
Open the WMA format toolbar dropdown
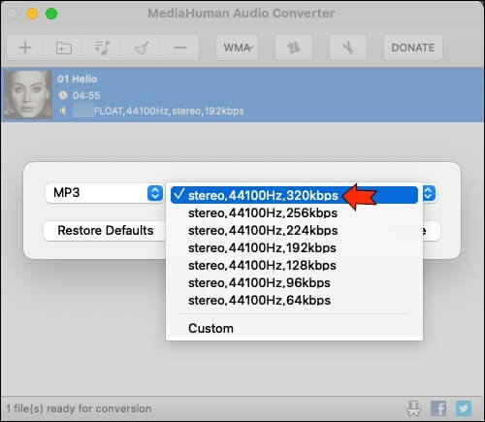[x=238, y=48]
